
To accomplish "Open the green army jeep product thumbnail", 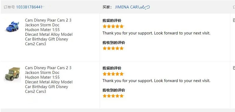I will click(12, 74).
